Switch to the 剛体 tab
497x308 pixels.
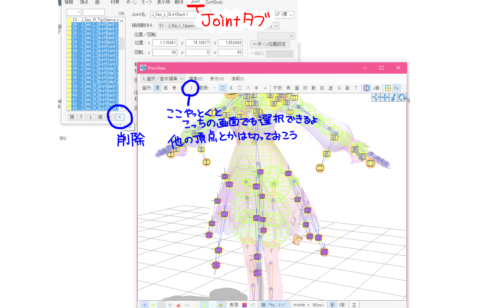click(x=179, y=2)
